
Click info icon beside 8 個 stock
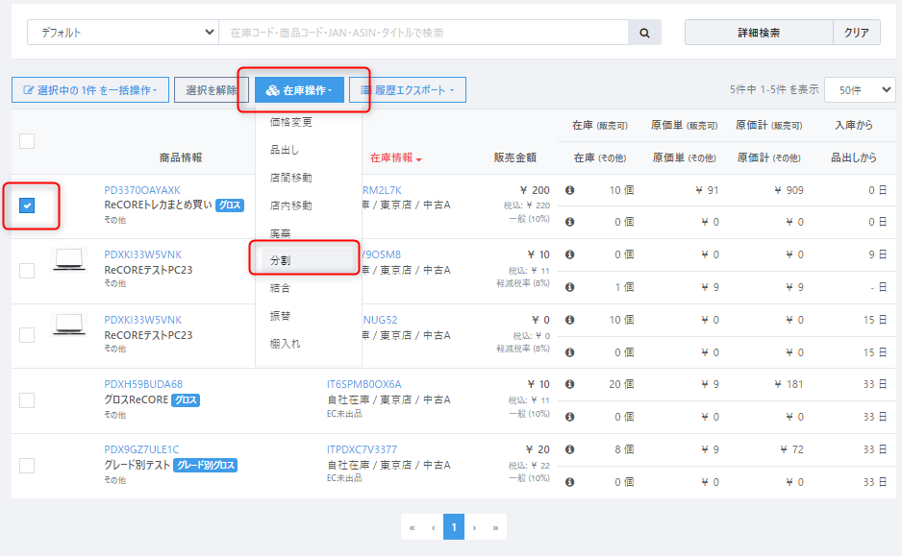[x=569, y=449]
